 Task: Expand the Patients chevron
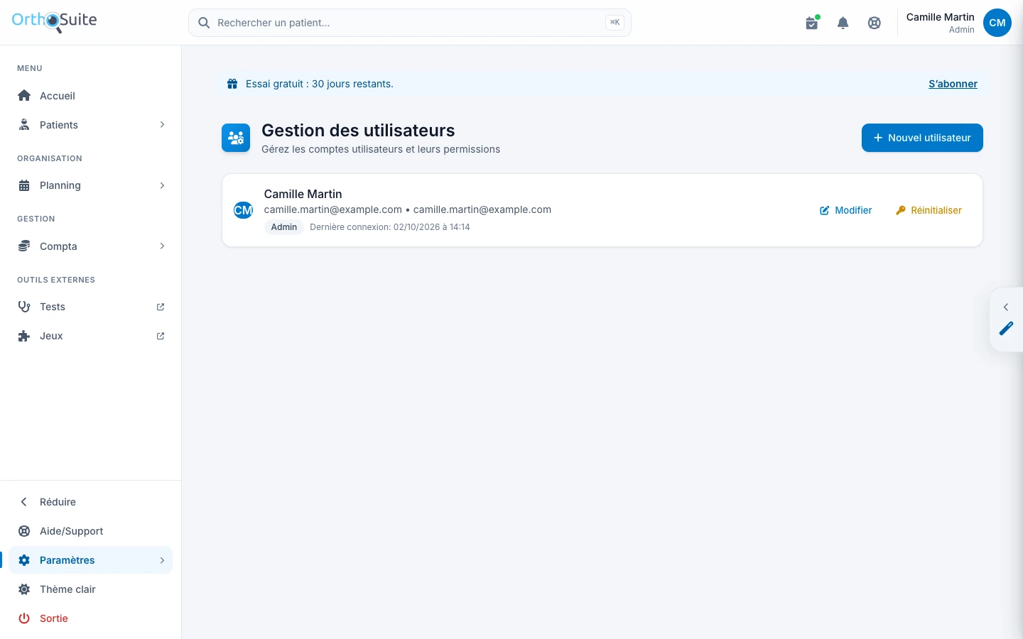click(162, 125)
